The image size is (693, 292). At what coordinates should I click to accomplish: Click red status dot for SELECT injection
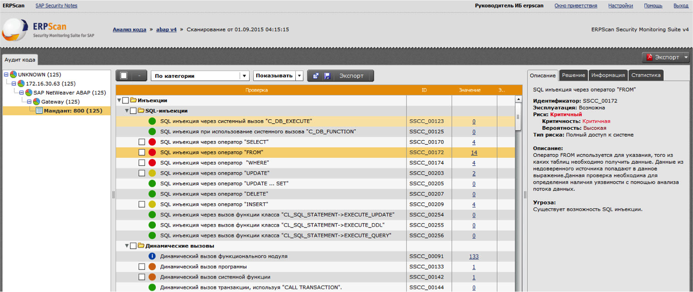point(152,142)
